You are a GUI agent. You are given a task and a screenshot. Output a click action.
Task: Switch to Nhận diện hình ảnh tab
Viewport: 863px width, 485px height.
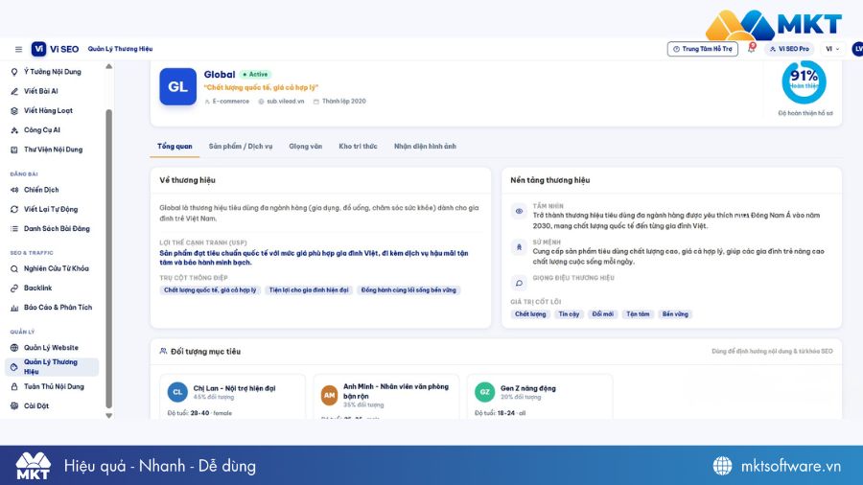click(425, 147)
